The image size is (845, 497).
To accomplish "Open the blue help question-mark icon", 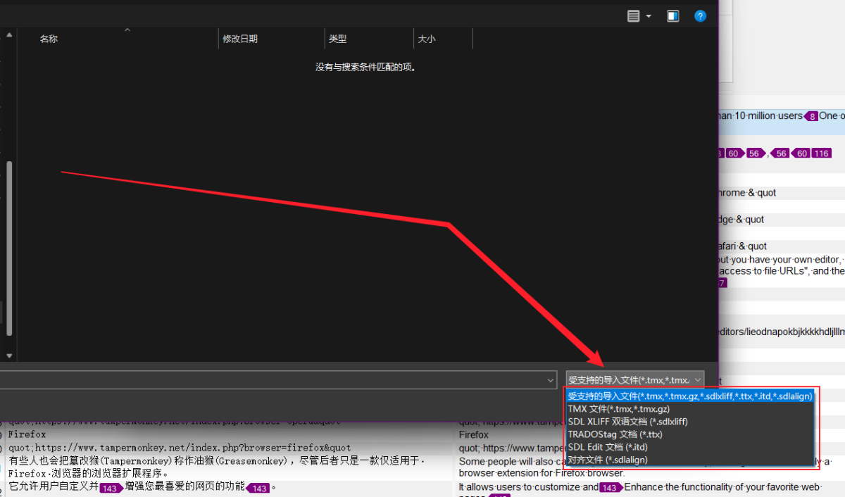I will click(700, 15).
